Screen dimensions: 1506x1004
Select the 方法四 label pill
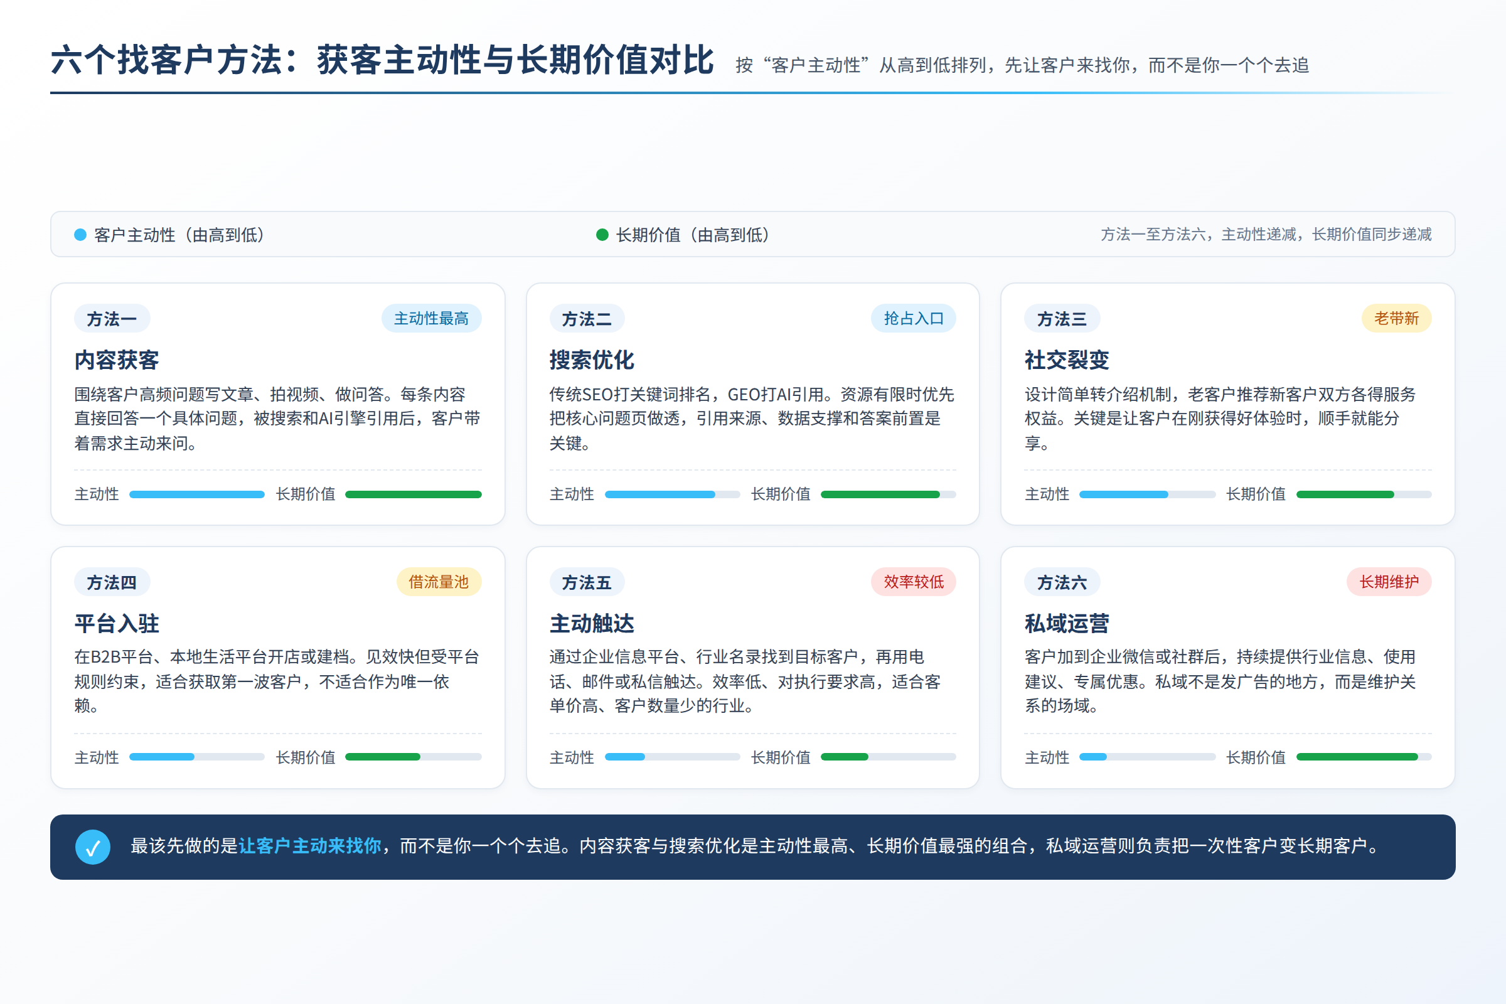coord(112,582)
